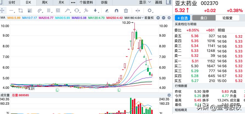Open the 显示 dropdown menu
The width and height of the screenshot is (245, 114).
[x=145, y=2]
